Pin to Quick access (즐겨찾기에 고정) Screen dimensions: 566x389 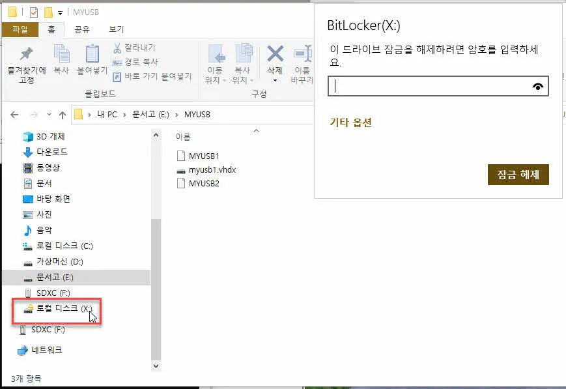[x=26, y=65]
